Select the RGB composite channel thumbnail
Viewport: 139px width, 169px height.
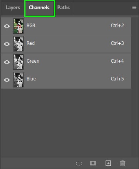click(19, 26)
